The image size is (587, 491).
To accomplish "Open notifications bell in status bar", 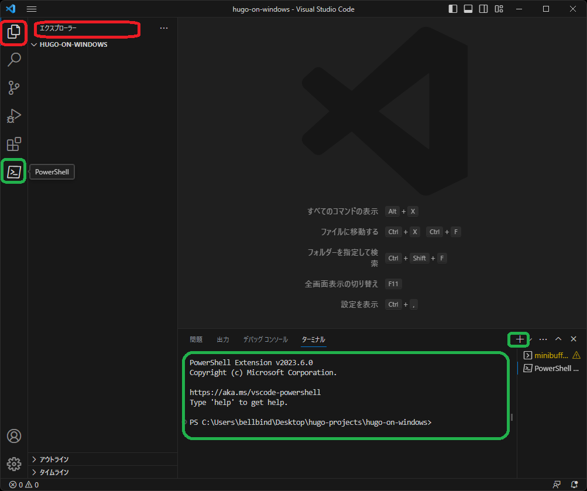I will tap(574, 485).
